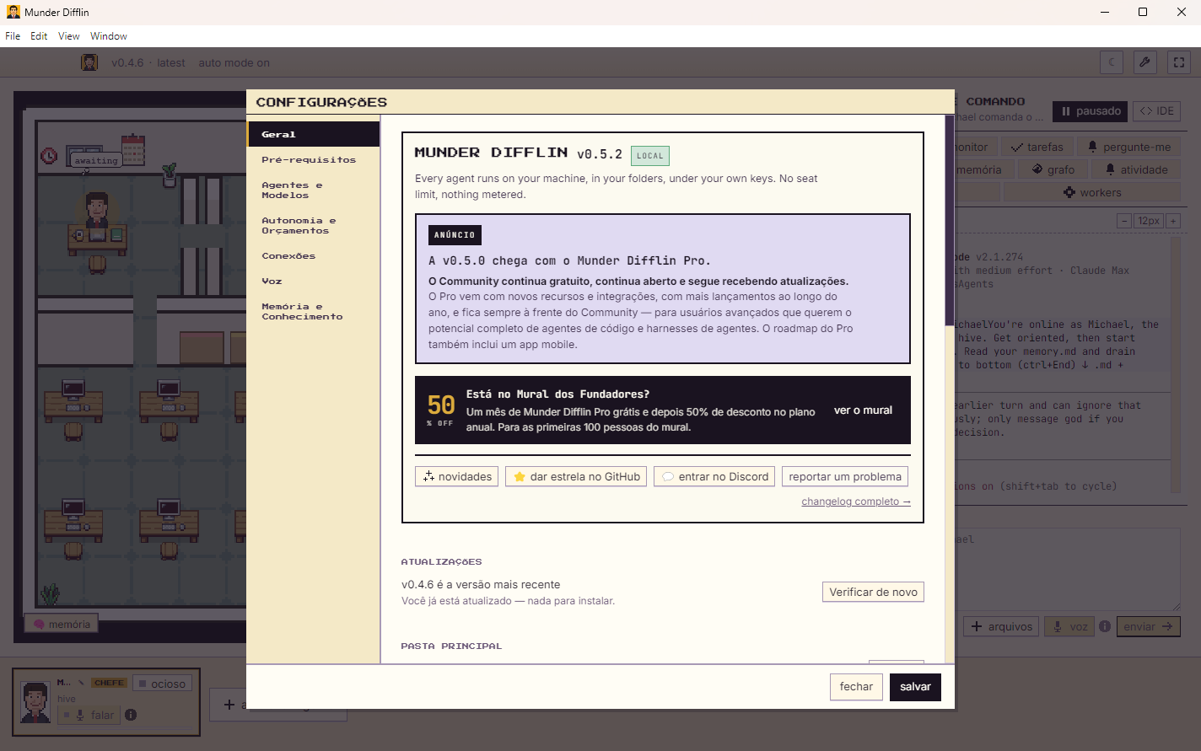Click ver o mural in the founders banner
Viewport: 1201px width, 751px height.
point(863,410)
